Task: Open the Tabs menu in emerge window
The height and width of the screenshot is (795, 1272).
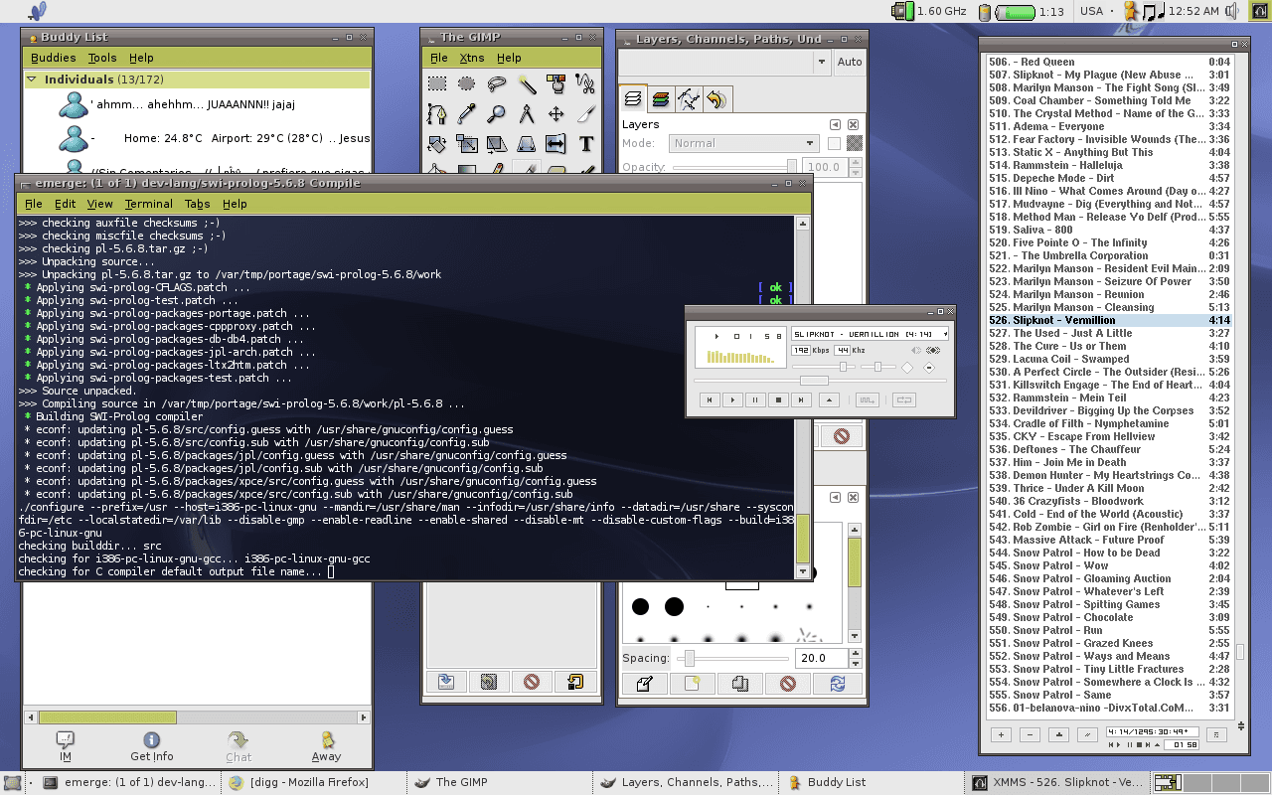Action: (197, 204)
